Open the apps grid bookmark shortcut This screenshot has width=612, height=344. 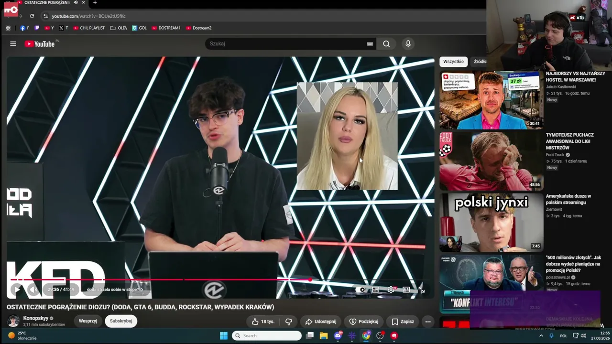pyautogui.click(x=8, y=28)
